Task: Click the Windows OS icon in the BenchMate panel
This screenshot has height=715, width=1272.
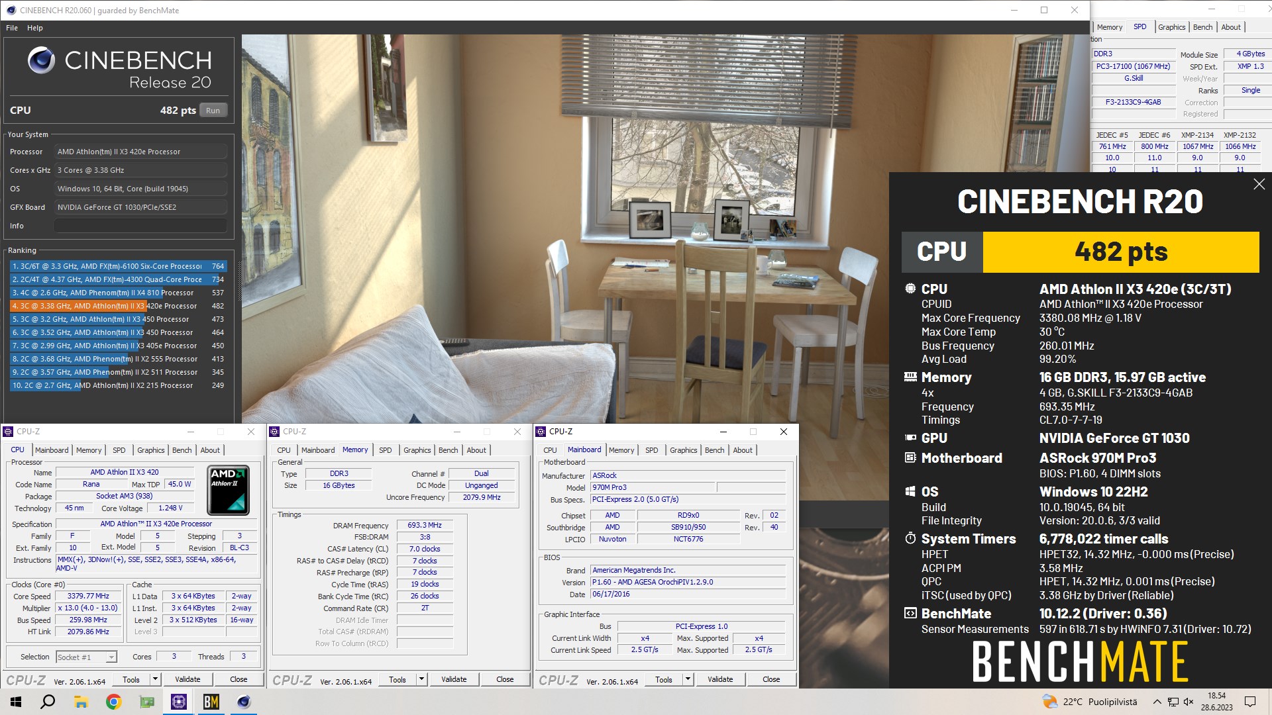Action: coord(910,491)
